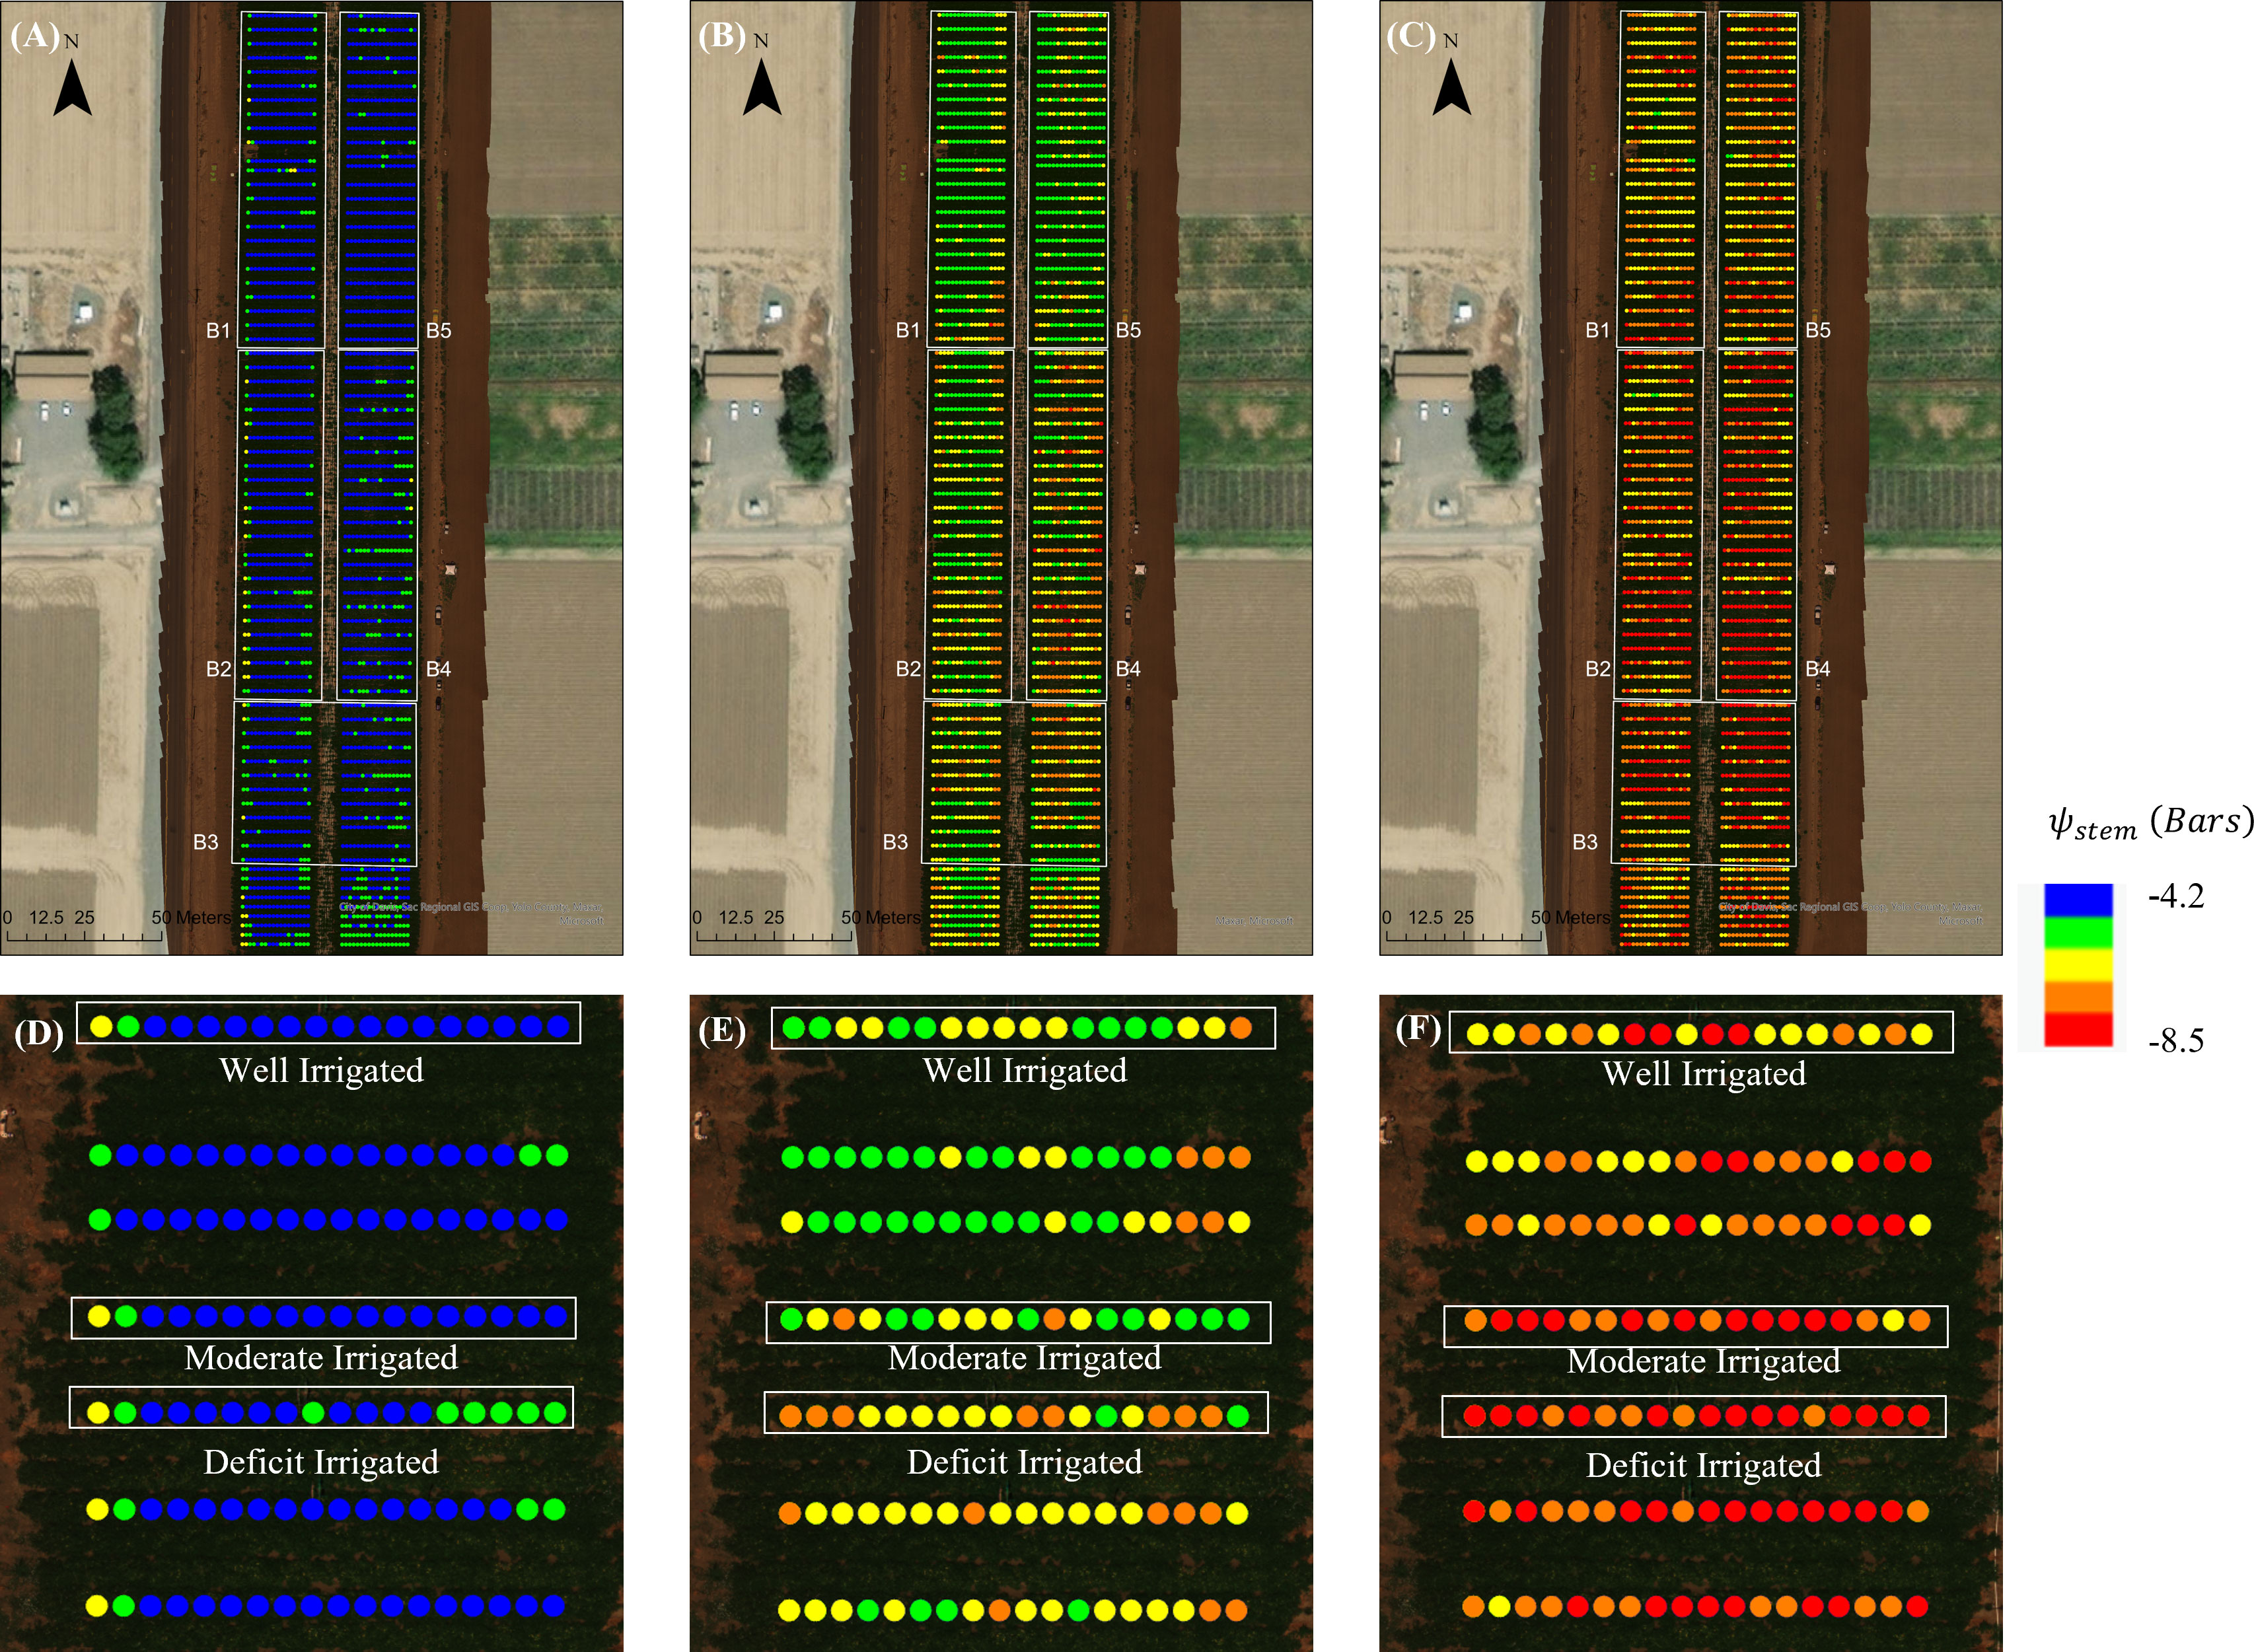
Task: Click the -8.5 legend value
Action: click(x=2175, y=1041)
